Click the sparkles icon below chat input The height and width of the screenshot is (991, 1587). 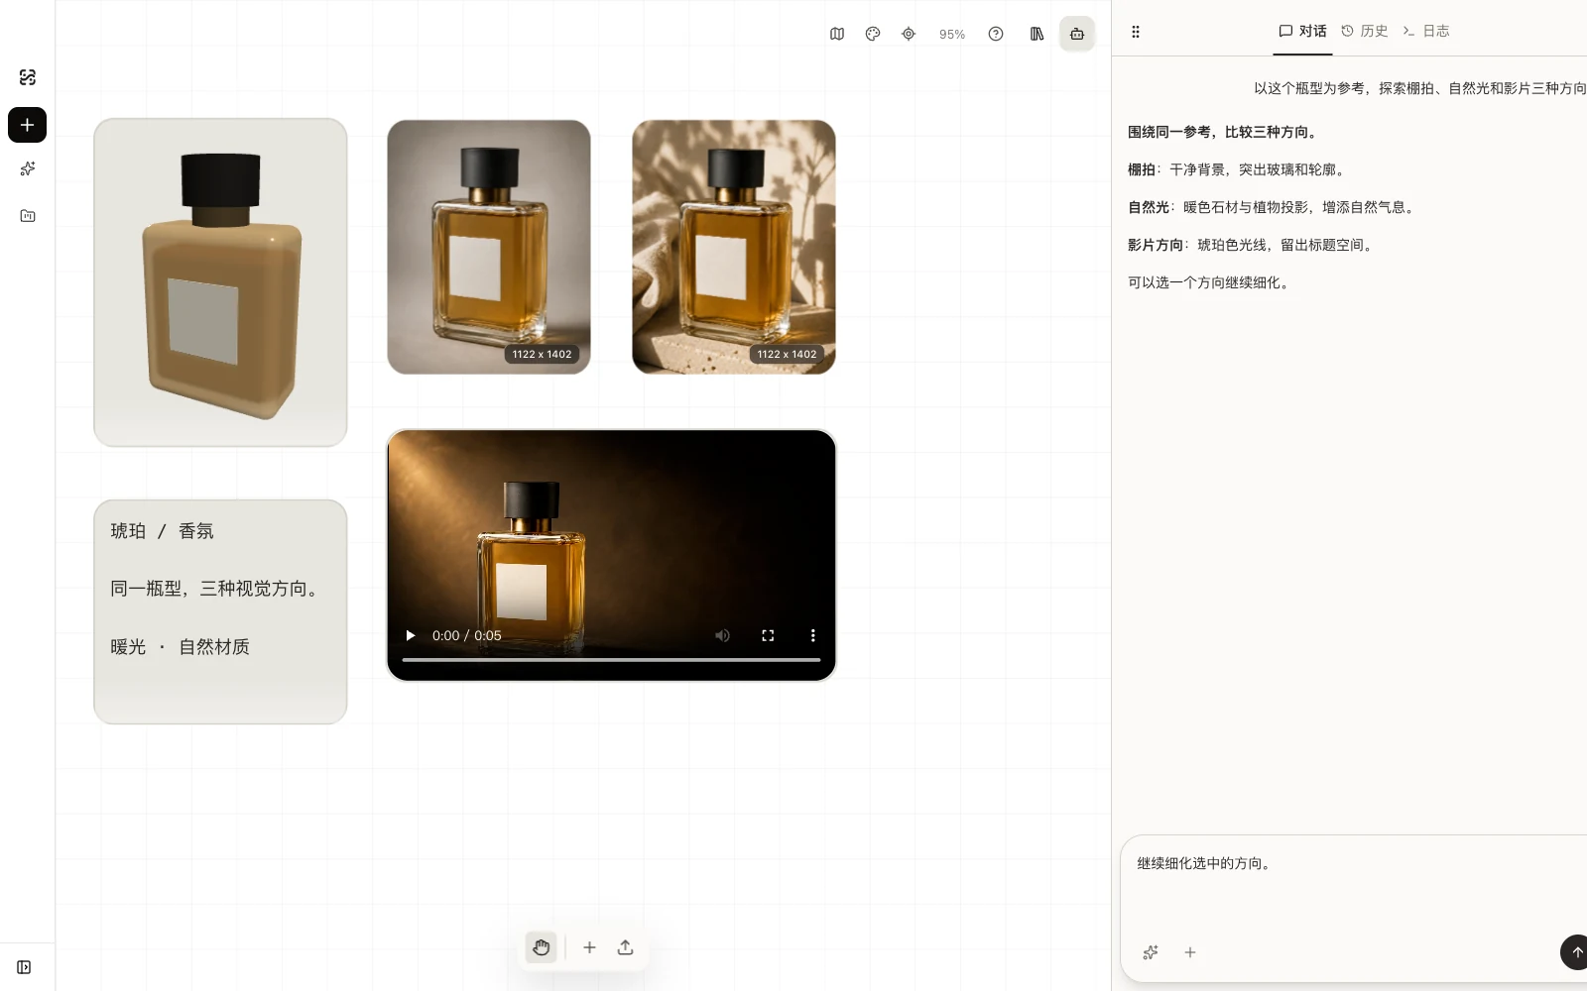[x=1151, y=952]
